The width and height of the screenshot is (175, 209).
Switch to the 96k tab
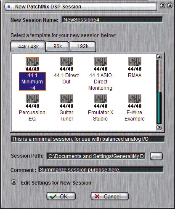coord(58,46)
